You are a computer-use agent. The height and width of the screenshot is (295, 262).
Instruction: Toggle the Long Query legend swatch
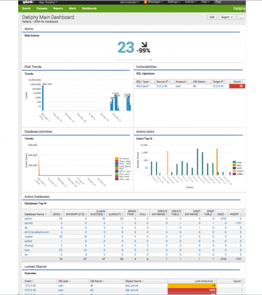pos(117,167)
